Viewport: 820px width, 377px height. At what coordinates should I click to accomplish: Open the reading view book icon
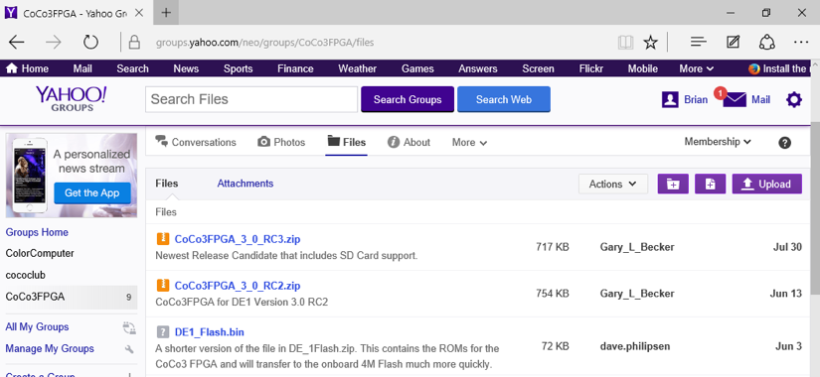(625, 43)
